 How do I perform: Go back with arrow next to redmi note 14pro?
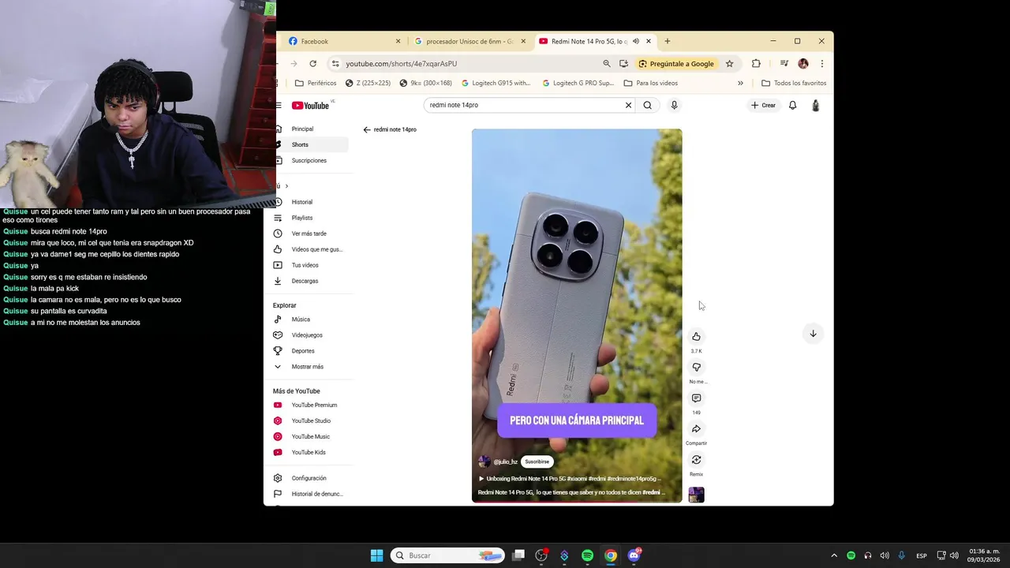(x=367, y=129)
